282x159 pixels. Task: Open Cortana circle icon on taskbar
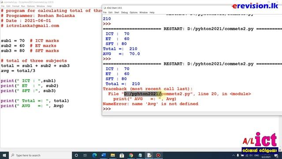tap(76, 155)
